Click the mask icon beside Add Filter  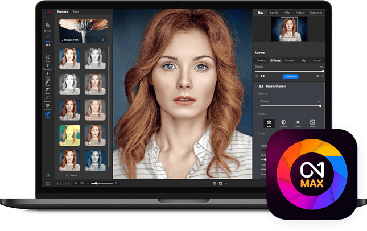click(x=263, y=76)
